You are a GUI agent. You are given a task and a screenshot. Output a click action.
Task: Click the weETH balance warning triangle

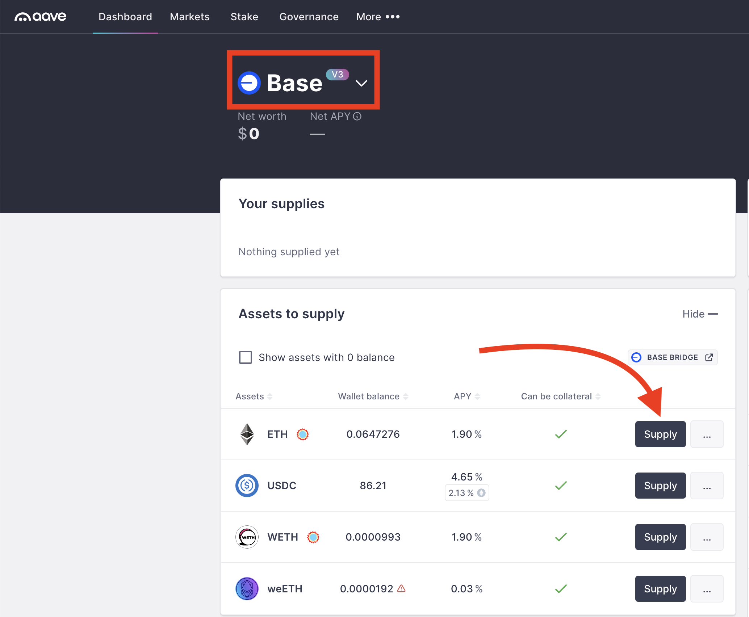pyautogui.click(x=401, y=588)
